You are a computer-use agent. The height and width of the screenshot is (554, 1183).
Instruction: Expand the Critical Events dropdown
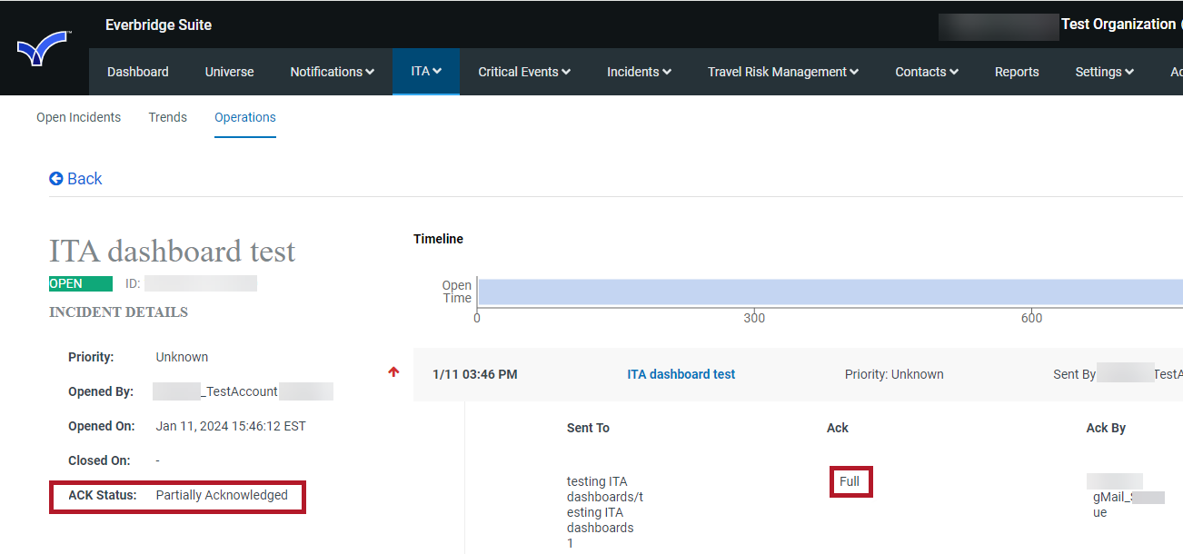524,72
